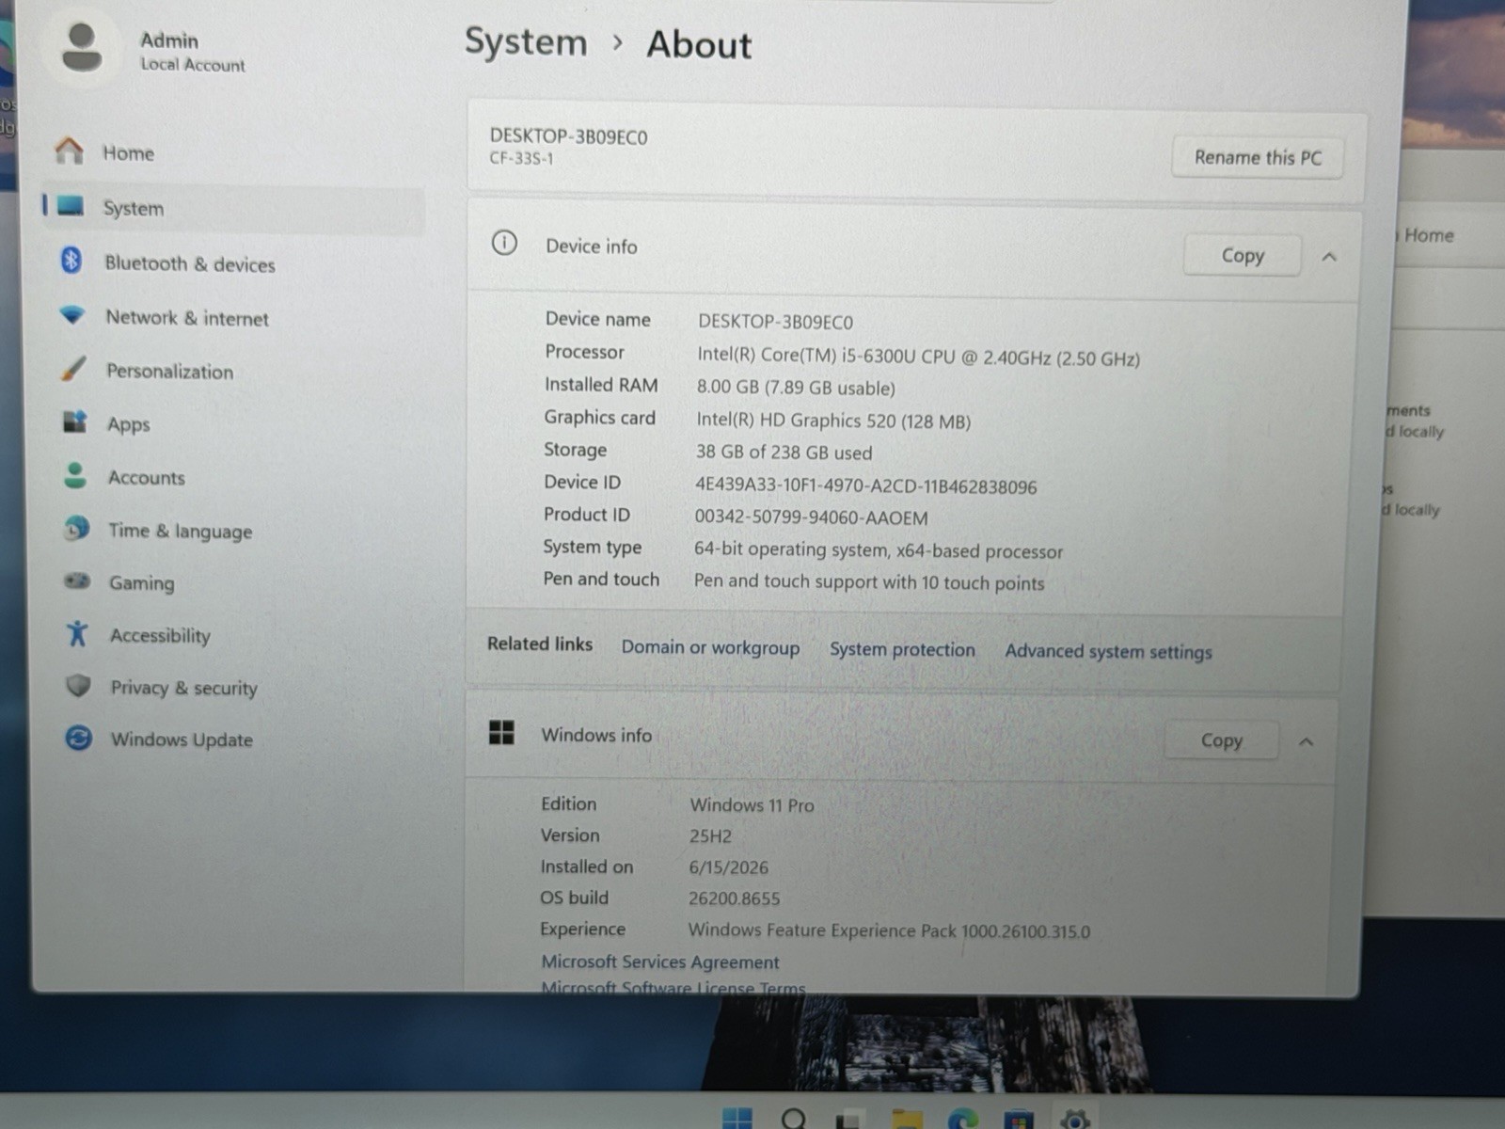The width and height of the screenshot is (1505, 1129).
Task: Click Graphics card value Intel HD Graphics 520
Action: (833, 421)
